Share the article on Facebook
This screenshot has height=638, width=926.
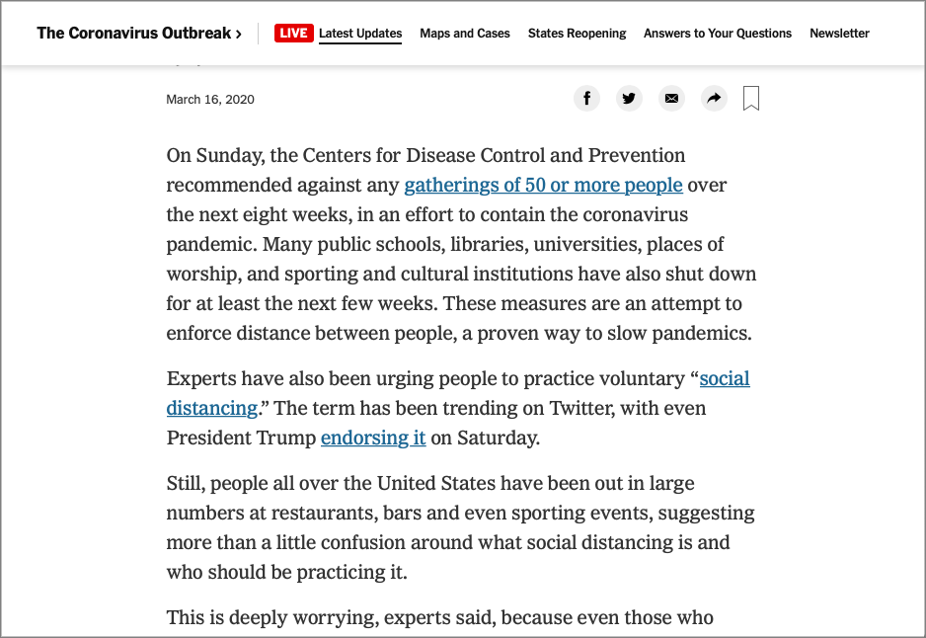point(586,99)
